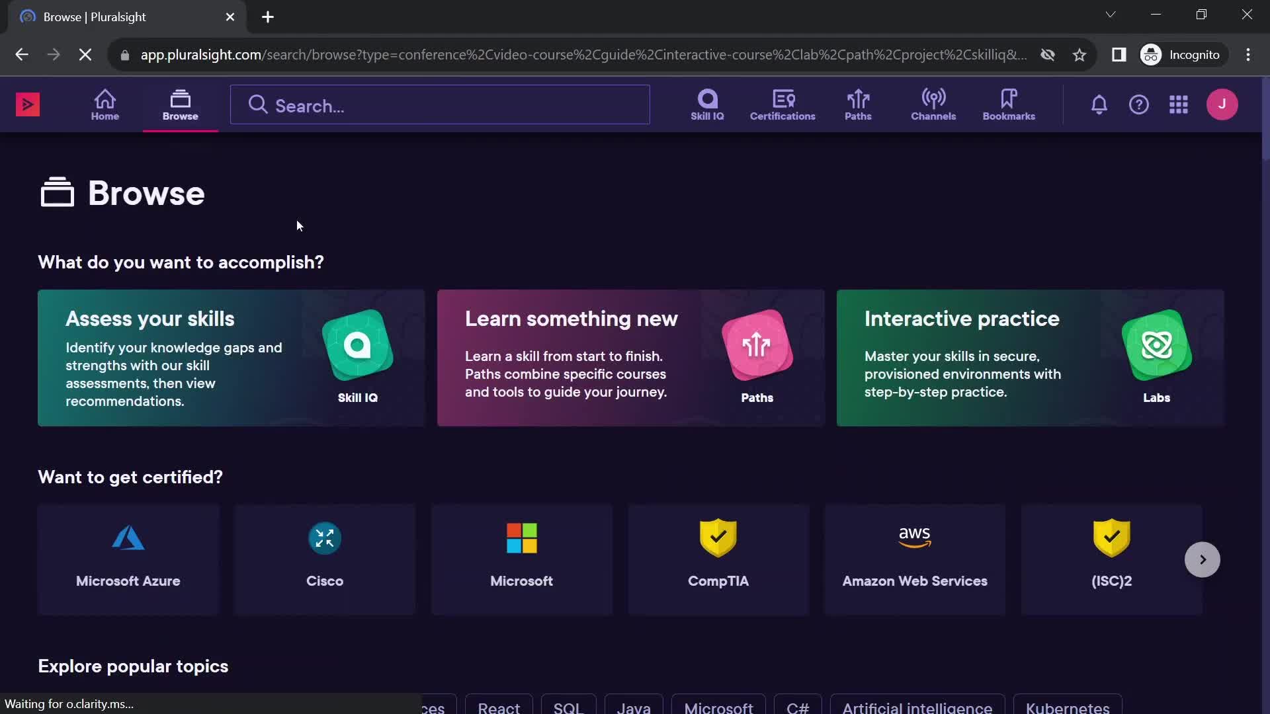The width and height of the screenshot is (1270, 714).
Task: Browse learning Paths icon
Action: click(856, 104)
